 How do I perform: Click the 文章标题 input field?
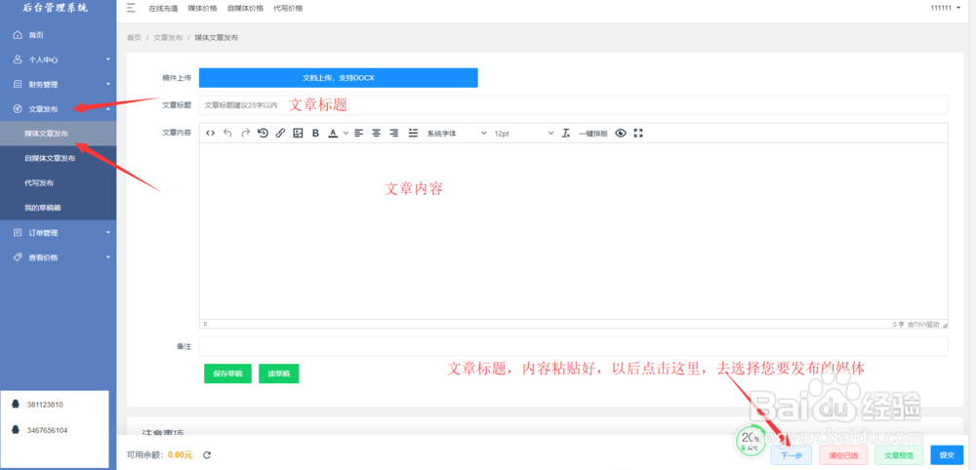coord(573,105)
